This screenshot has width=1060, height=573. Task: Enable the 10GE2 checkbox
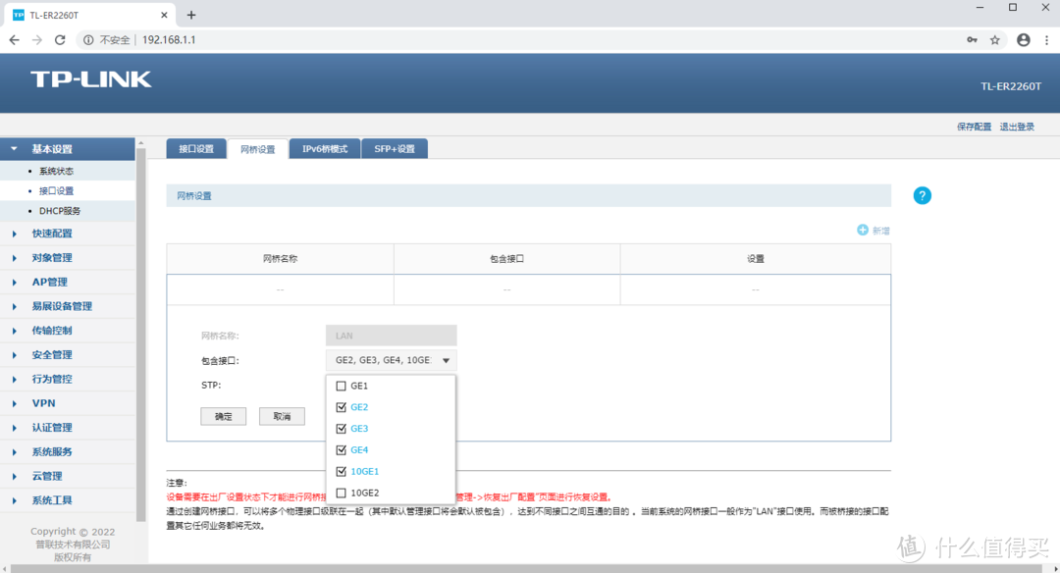click(x=340, y=492)
